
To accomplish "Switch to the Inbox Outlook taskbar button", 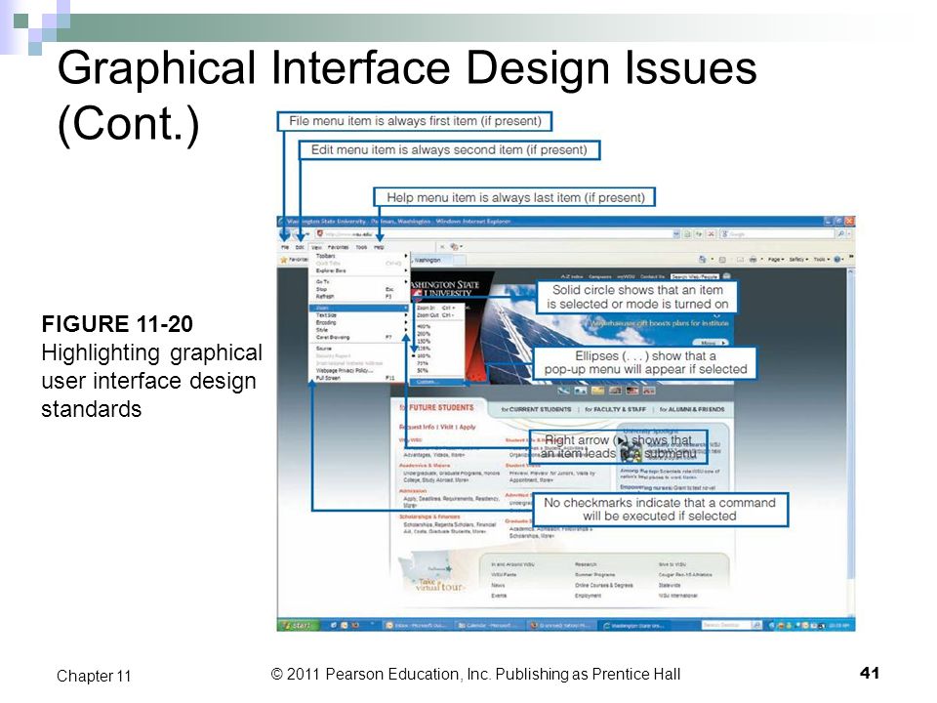I will tap(416, 625).
